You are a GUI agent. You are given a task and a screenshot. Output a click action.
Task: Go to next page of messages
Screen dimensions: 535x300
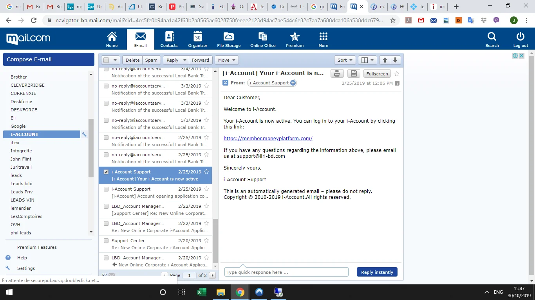[213, 275]
